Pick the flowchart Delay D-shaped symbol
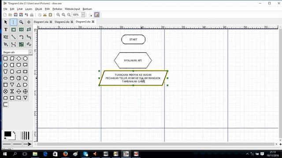Screen dimensions: 282x158 pos(26,85)
